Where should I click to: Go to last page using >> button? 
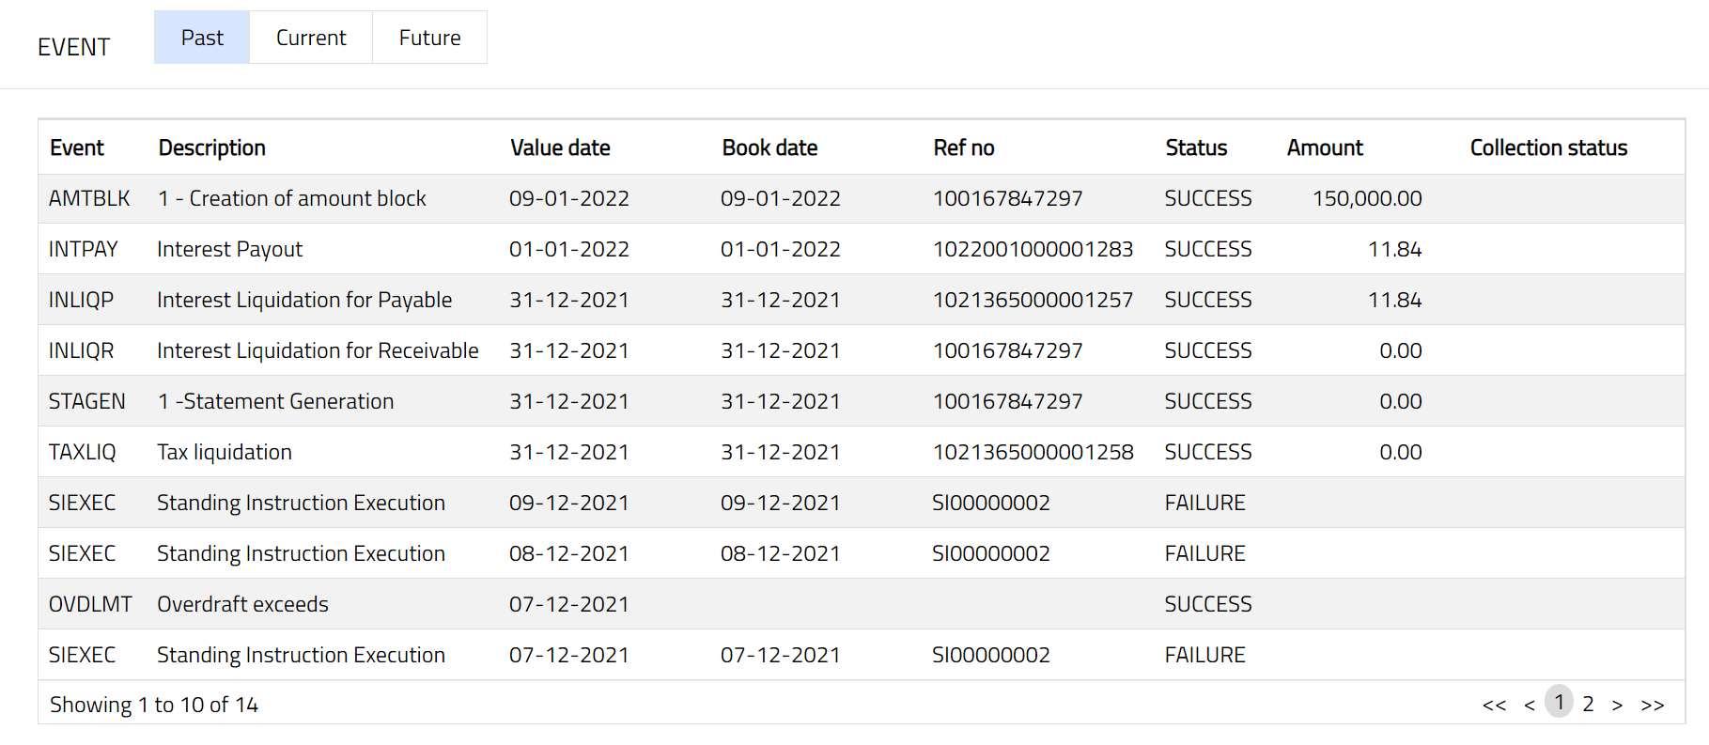click(x=1653, y=705)
